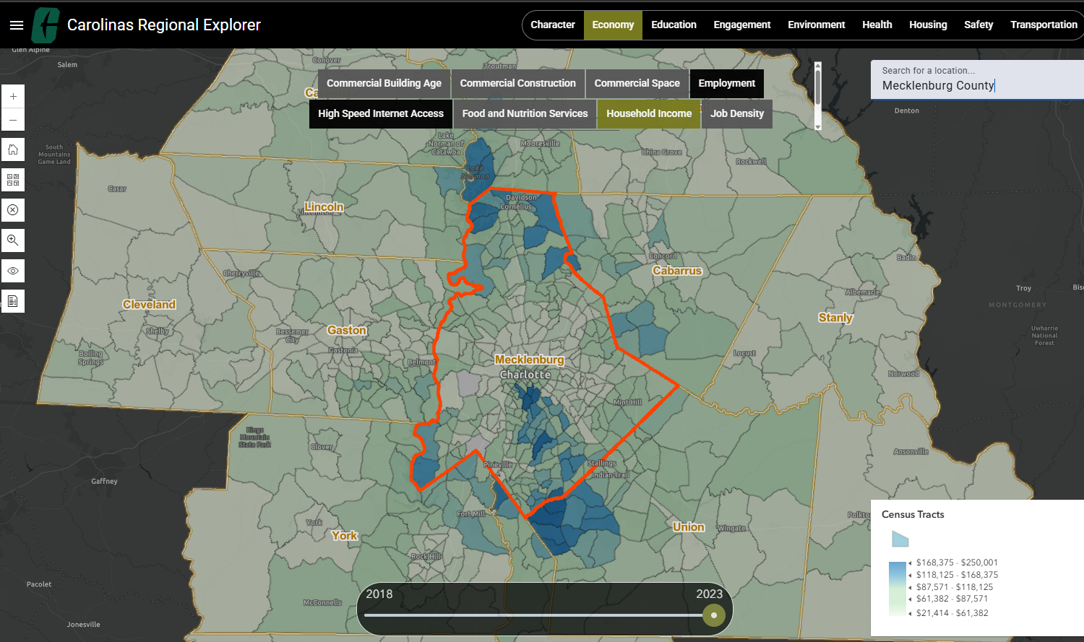Toggle layer visibility with the eye icon

pos(13,271)
